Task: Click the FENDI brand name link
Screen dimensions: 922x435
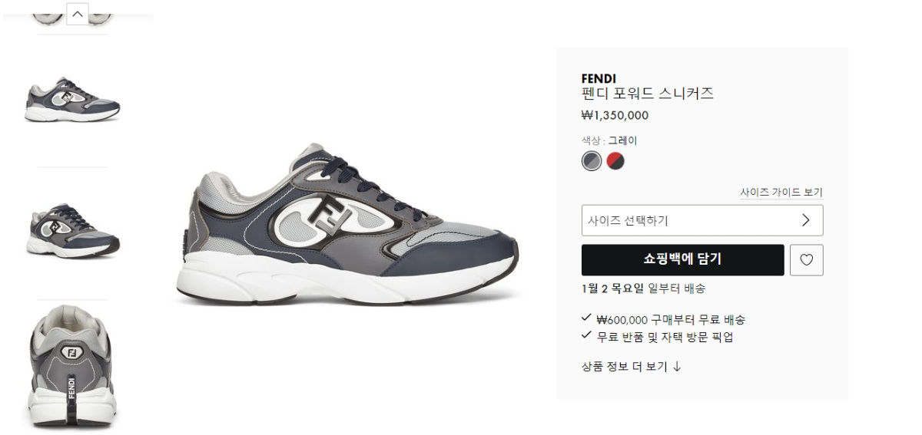Action: click(x=599, y=78)
